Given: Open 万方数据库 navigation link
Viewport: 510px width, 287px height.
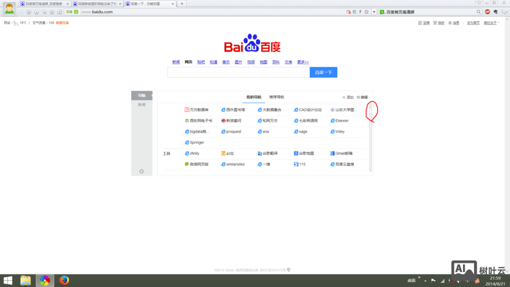Looking at the screenshot, I should (x=197, y=110).
